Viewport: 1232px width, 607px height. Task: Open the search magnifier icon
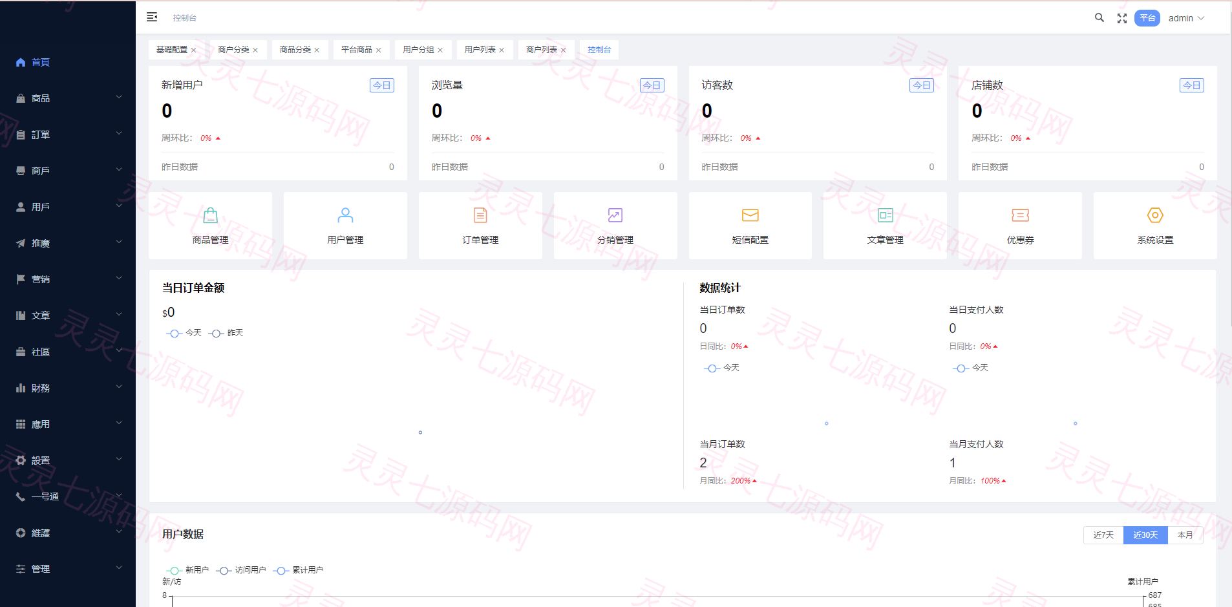click(x=1099, y=18)
